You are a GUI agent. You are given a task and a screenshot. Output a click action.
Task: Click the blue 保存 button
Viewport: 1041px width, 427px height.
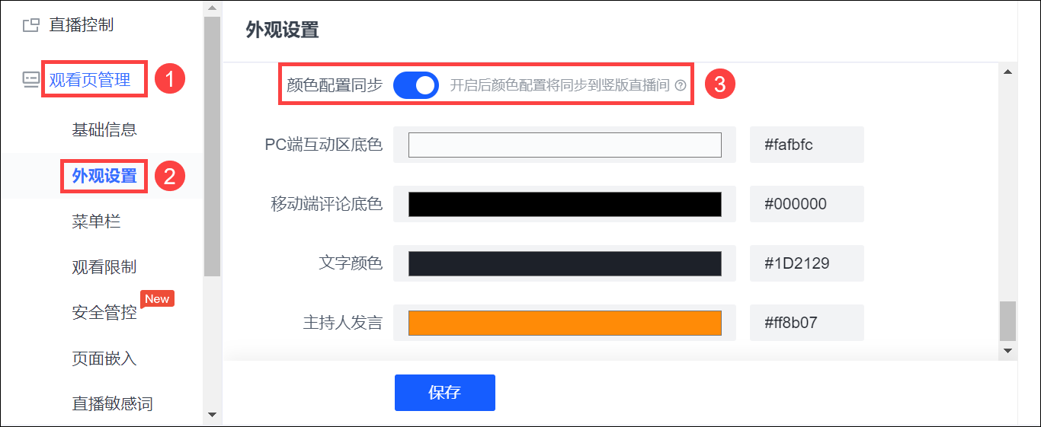(445, 393)
